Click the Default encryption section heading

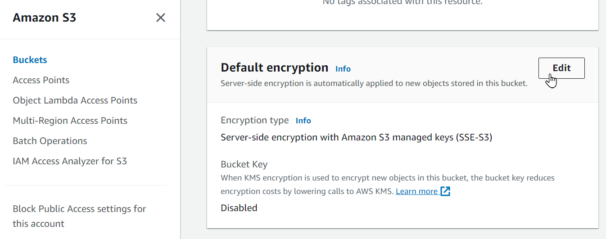click(x=275, y=68)
